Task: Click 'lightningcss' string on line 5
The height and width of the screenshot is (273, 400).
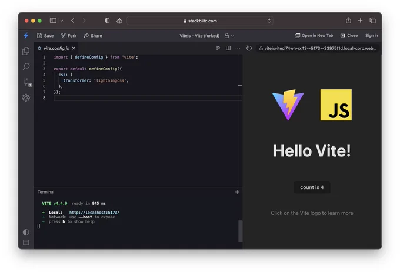Action: click(110, 80)
